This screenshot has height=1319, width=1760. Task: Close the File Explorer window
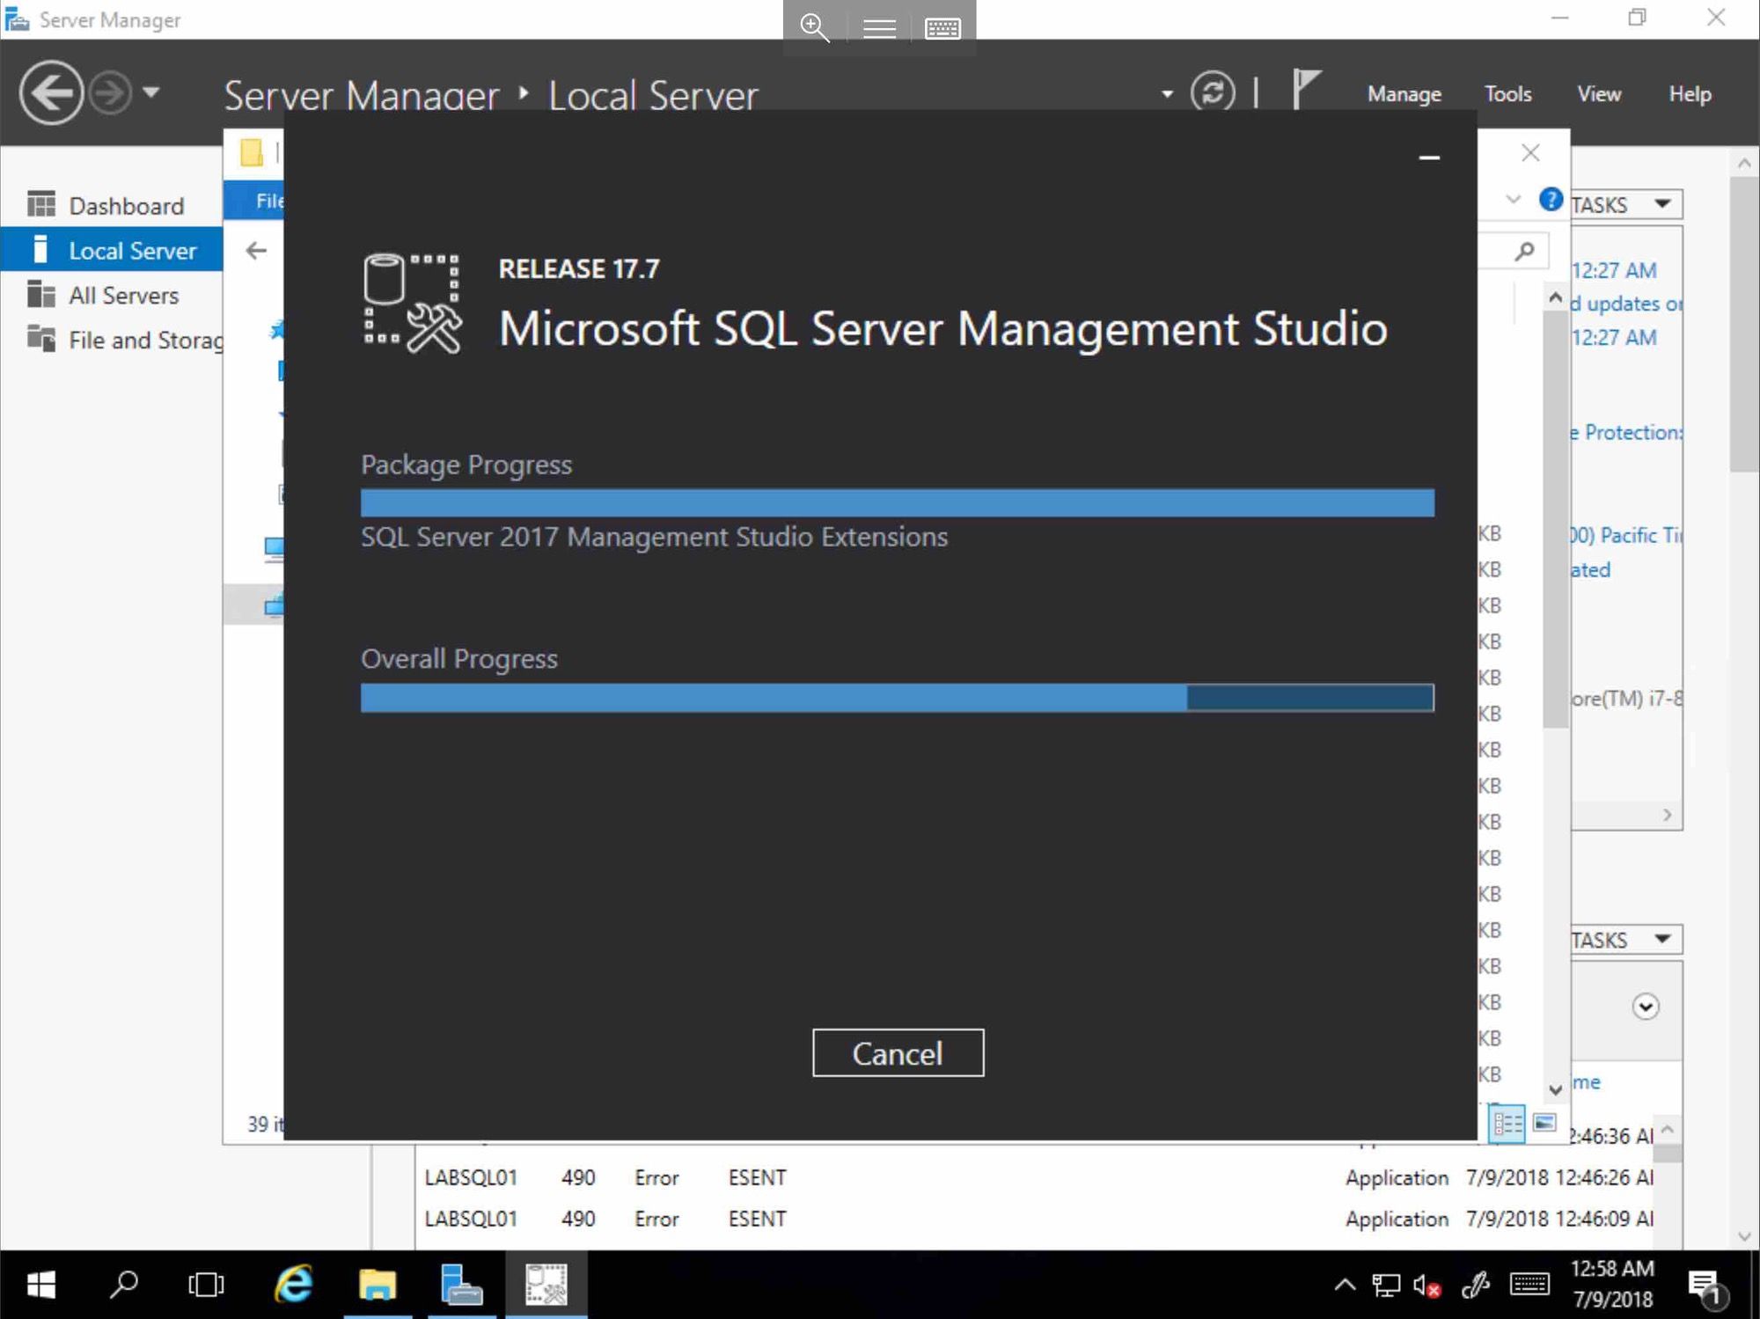pos(1530,152)
